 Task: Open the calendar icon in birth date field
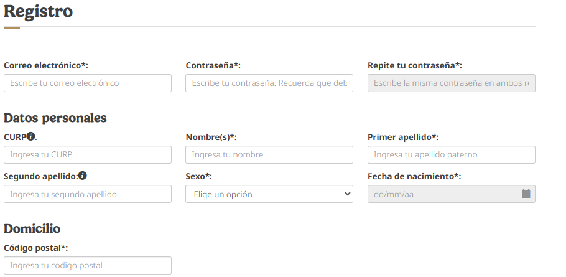[526, 194]
